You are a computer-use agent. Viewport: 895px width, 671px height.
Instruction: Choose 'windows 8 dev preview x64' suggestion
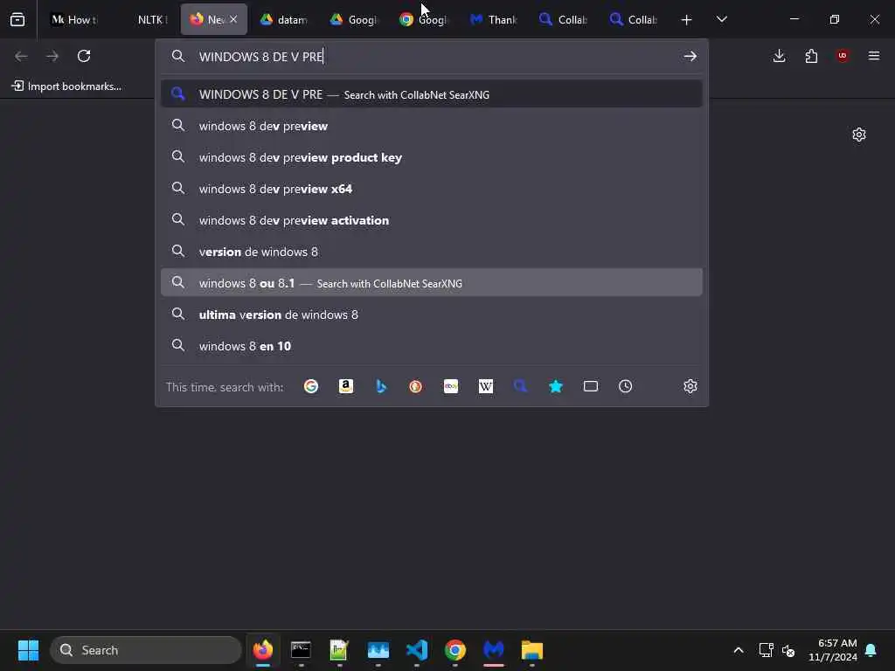(x=432, y=189)
